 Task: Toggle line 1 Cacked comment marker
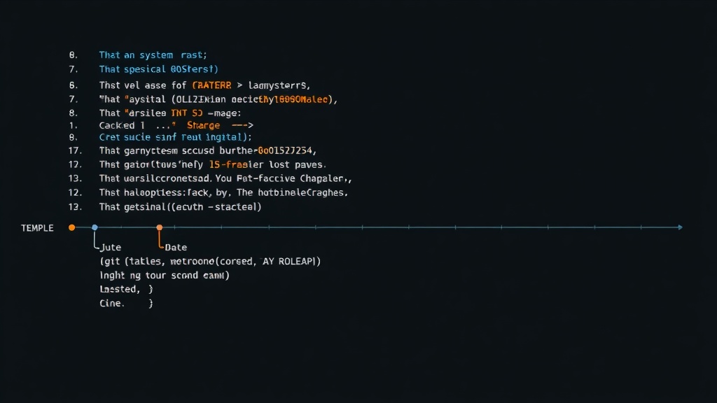tap(118, 125)
